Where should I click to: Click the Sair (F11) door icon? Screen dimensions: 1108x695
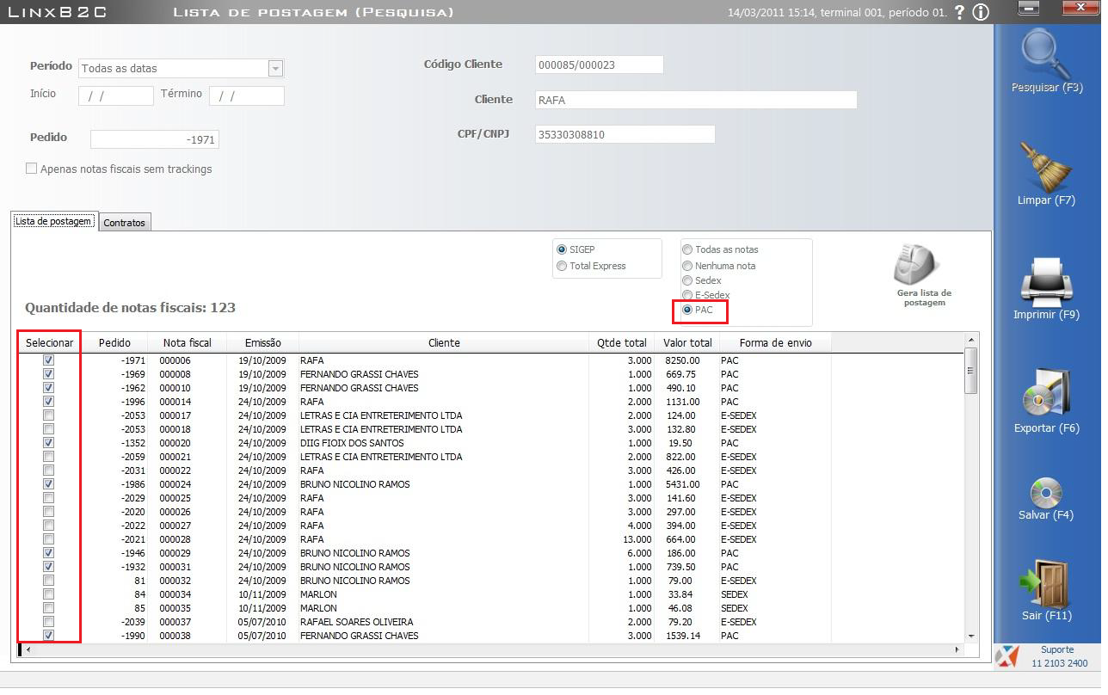pos(1043,585)
